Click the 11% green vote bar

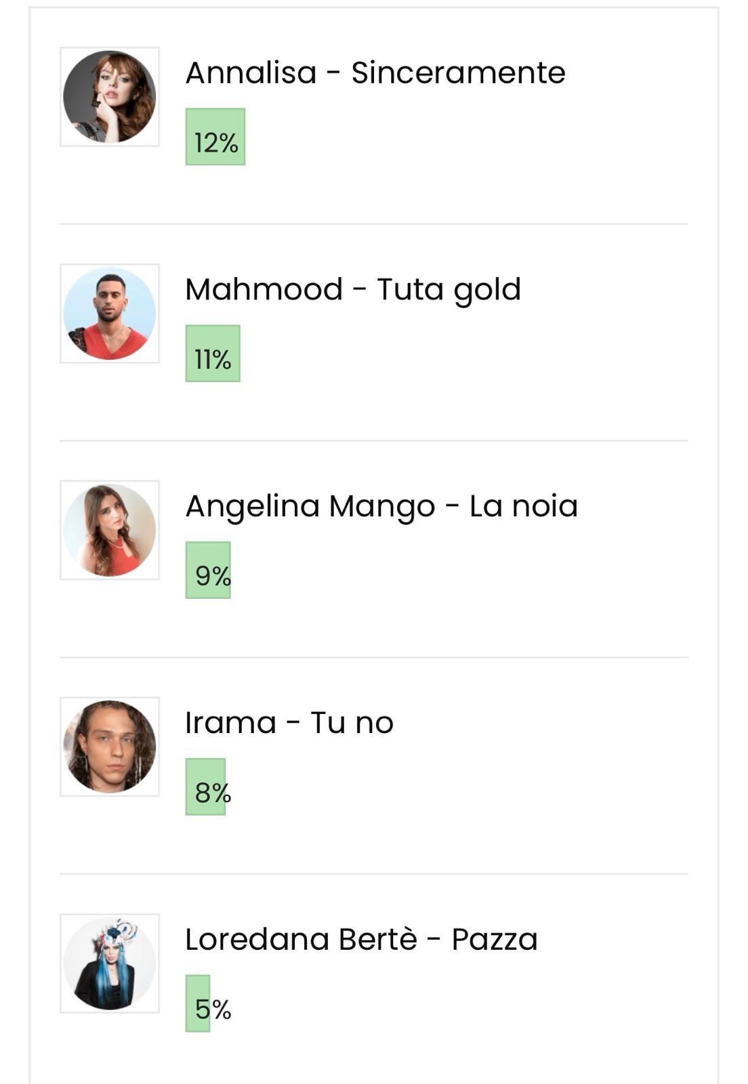[213, 354]
